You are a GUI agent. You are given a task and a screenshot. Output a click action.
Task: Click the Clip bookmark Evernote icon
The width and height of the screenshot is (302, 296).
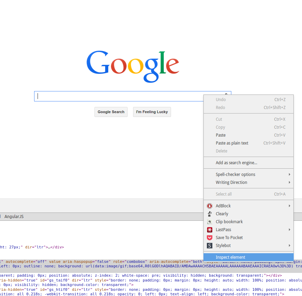(210, 222)
